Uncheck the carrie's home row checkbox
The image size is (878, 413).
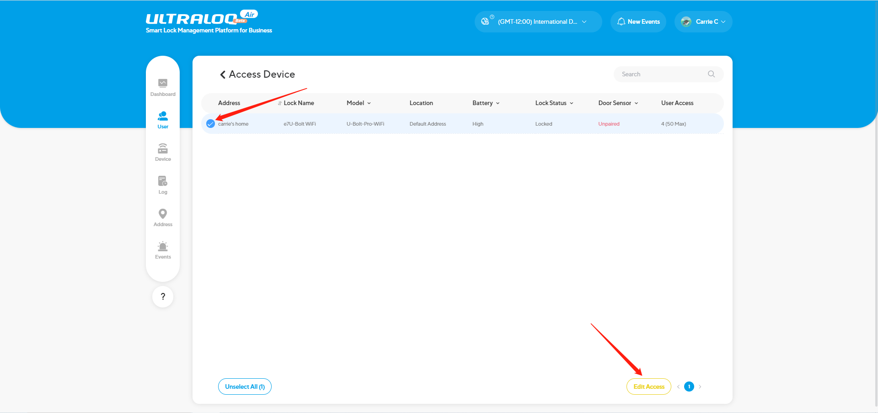pyautogui.click(x=210, y=124)
